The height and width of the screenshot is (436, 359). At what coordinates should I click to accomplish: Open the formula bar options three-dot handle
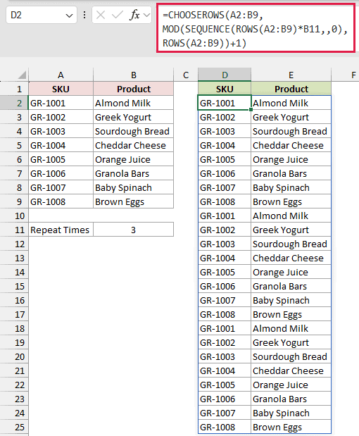(84, 15)
